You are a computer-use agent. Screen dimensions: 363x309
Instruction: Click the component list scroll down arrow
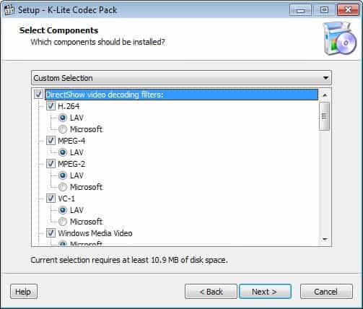pos(325,239)
